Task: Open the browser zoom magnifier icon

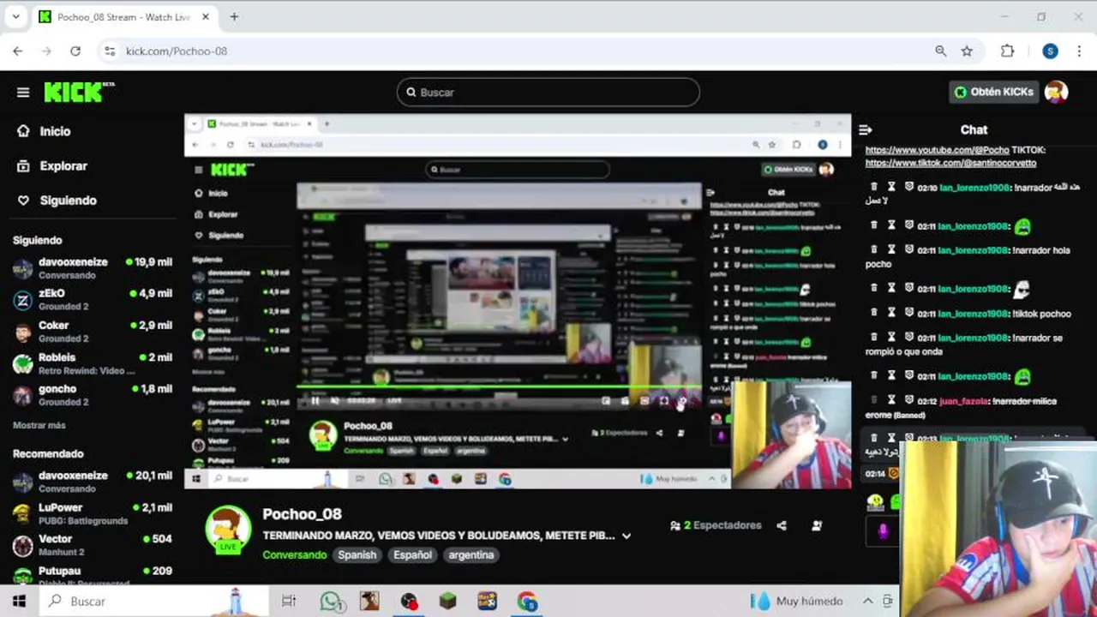Action: point(941,51)
